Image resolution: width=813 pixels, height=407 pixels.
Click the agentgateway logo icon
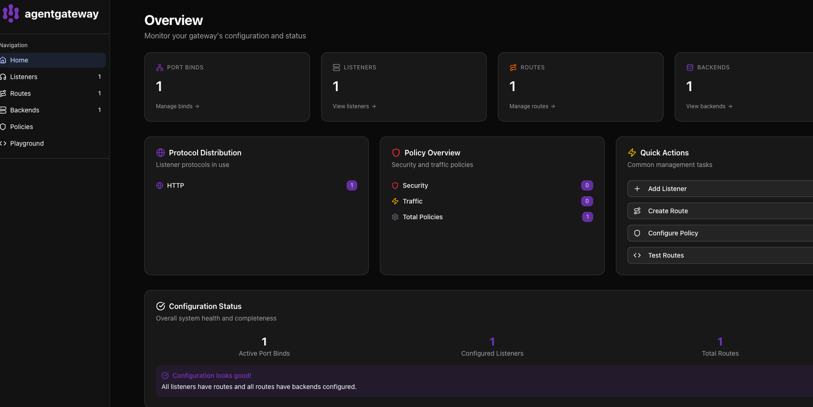point(11,13)
